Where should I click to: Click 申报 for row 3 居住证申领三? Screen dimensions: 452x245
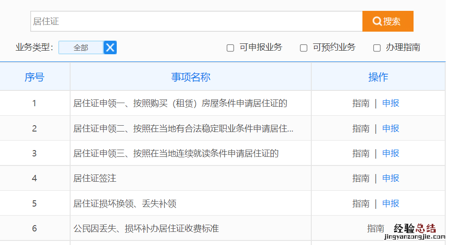coord(390,153)
